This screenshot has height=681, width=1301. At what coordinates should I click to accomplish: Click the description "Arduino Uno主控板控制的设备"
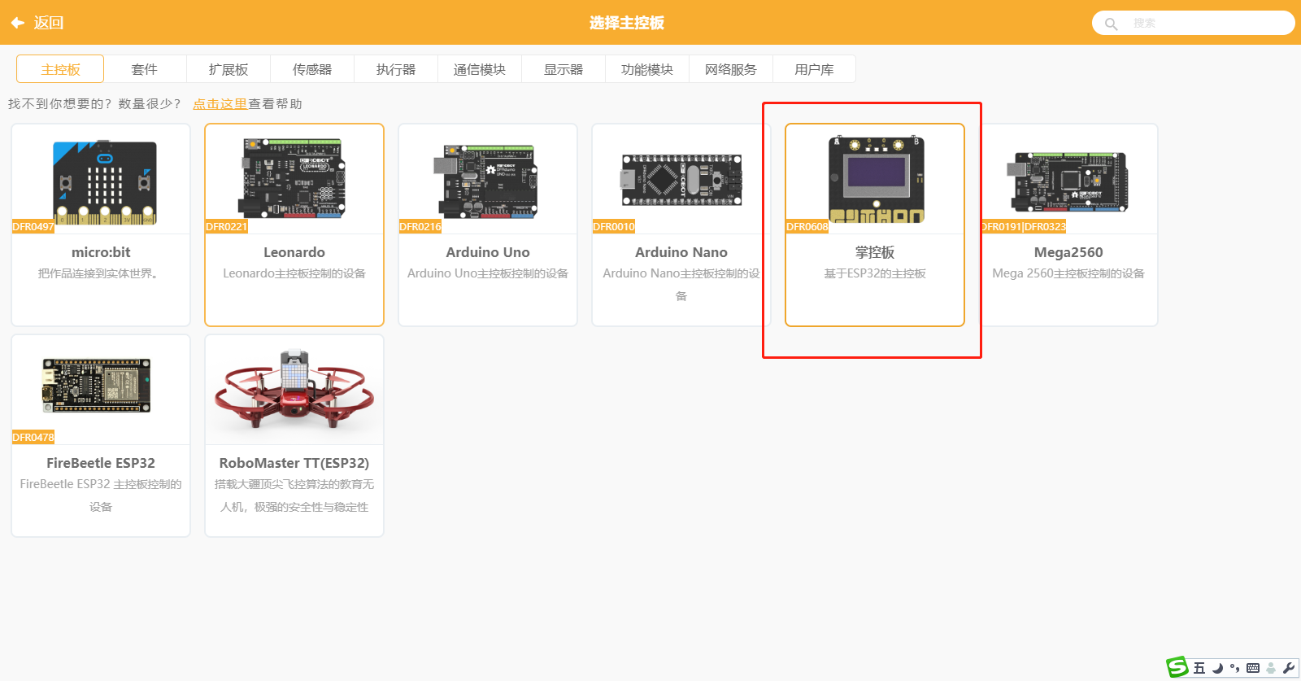coord(488,273)
